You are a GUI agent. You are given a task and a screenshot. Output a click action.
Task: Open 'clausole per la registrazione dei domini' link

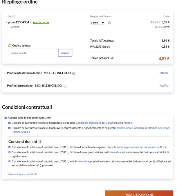coord(137,147)
